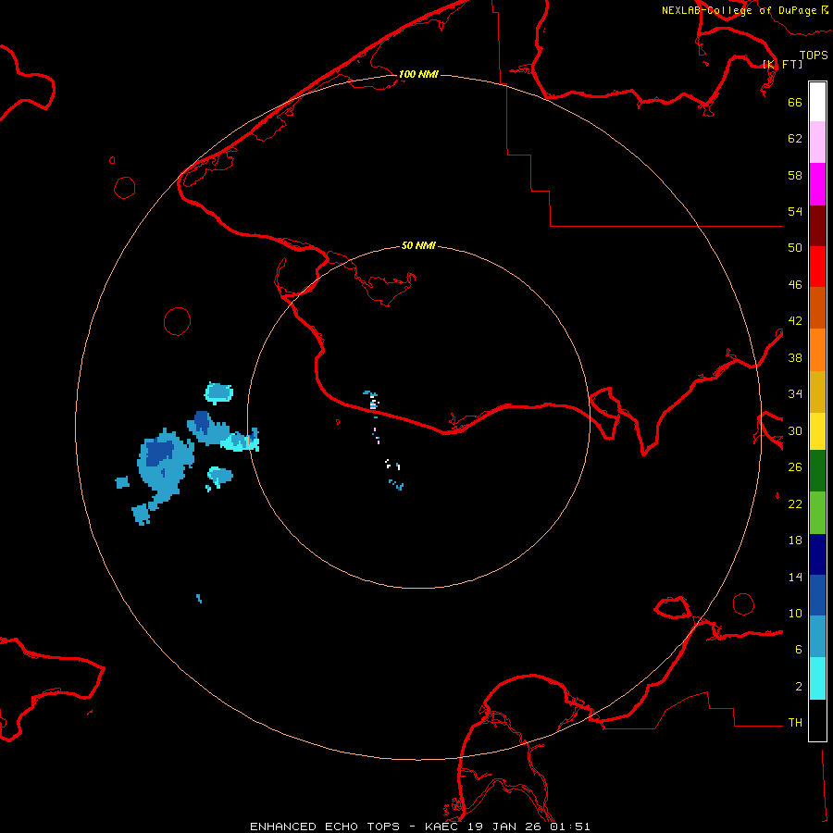Click the '50 NMI' range ring label
The image size is (833, 833).
click(x=418, y=245)
